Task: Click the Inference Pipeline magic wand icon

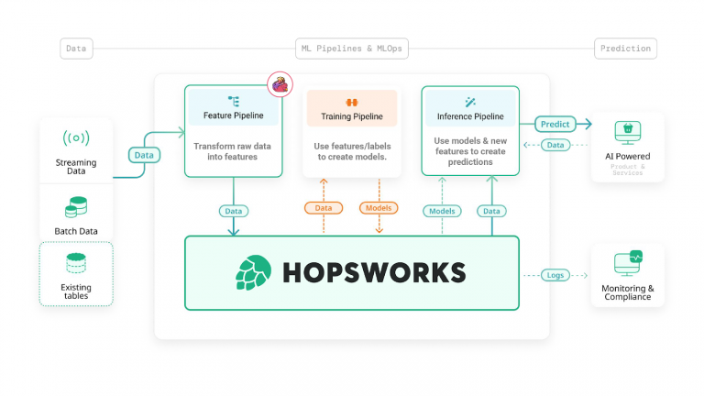Action: [470, 102]
